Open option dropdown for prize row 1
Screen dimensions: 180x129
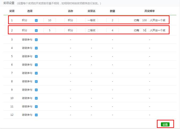coord(36,20)
